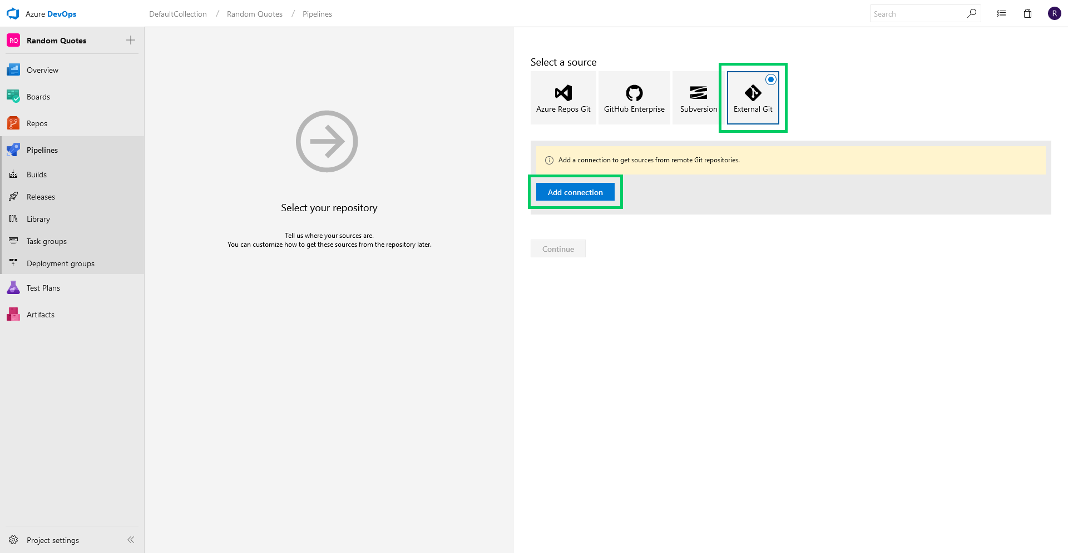Open the Test Plans menu item
Image resolution: width=1068 pixels, height=553 pixels.
coord(72,288)
